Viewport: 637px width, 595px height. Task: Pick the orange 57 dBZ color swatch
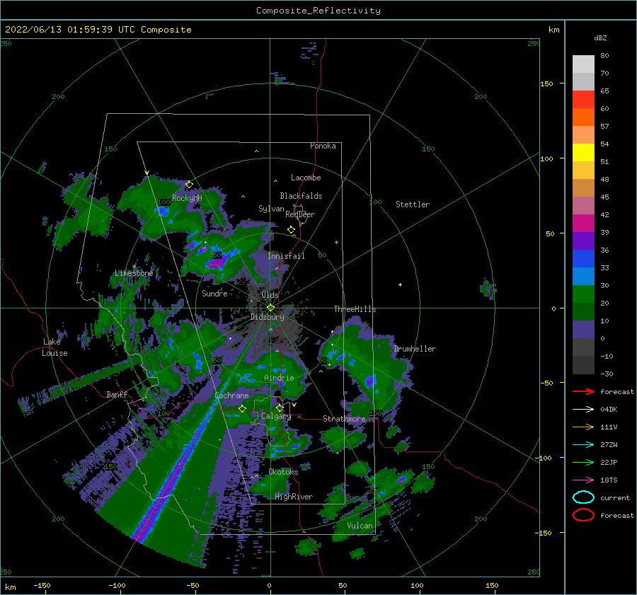tap(583, 117)
